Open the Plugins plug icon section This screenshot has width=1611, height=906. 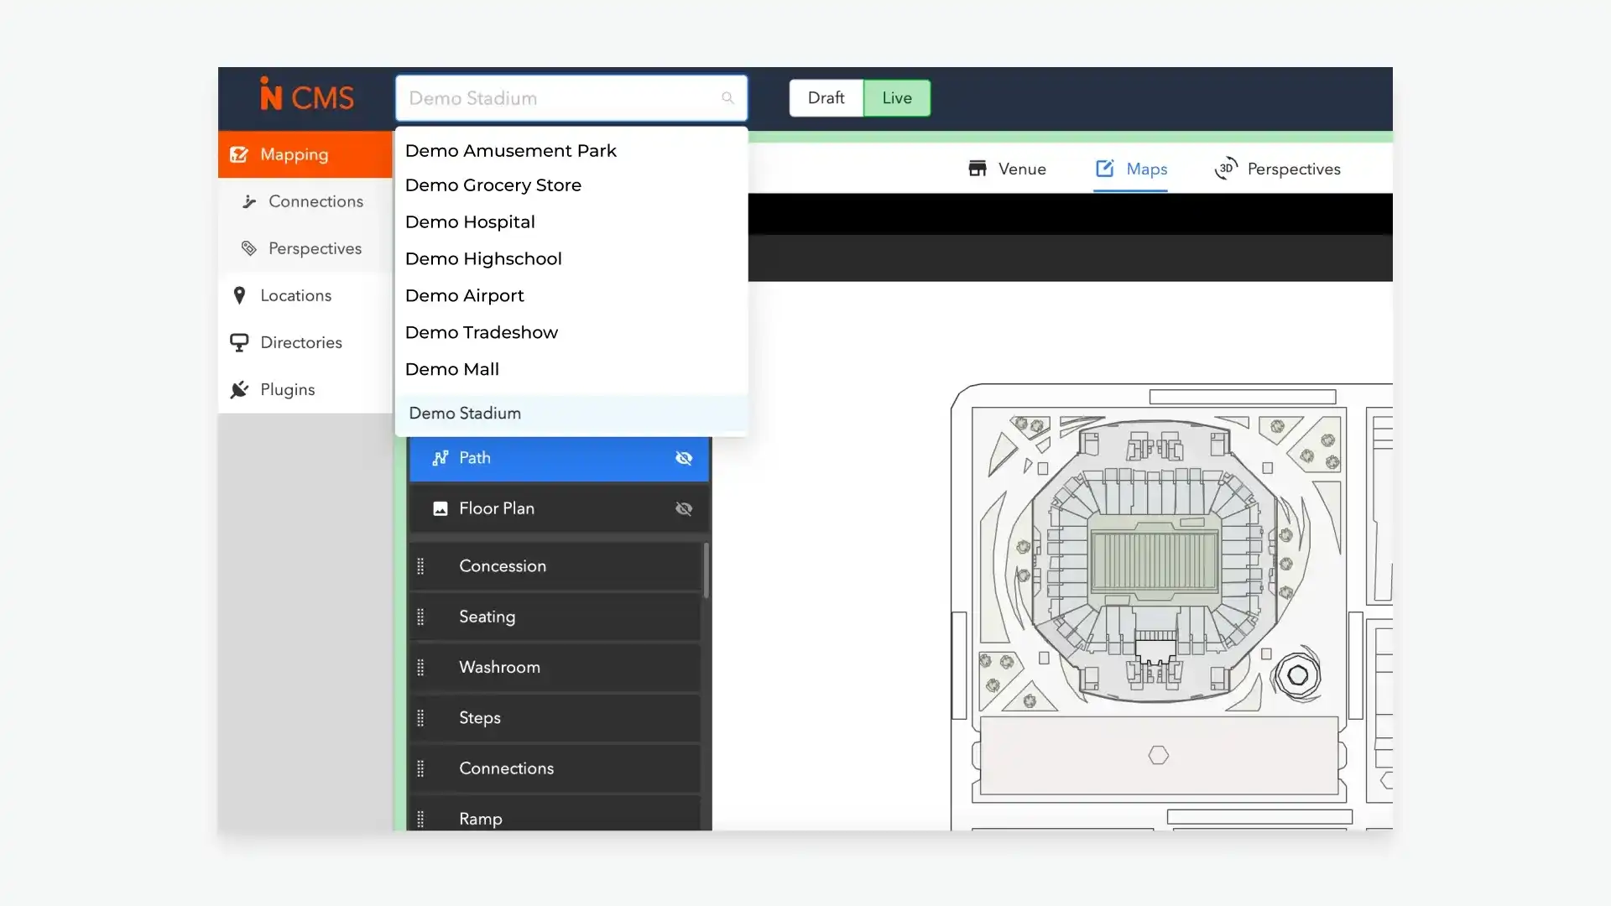coord(239,389)
